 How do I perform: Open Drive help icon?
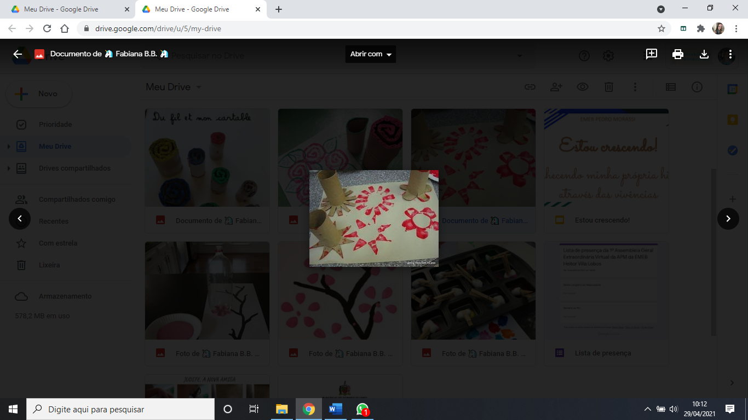(584, 56)
